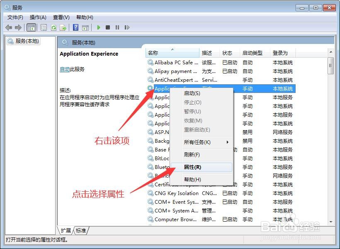Click the scroll down arrow on right scrollbar
This screenshot has height=249, width=340.
point(330,221)
